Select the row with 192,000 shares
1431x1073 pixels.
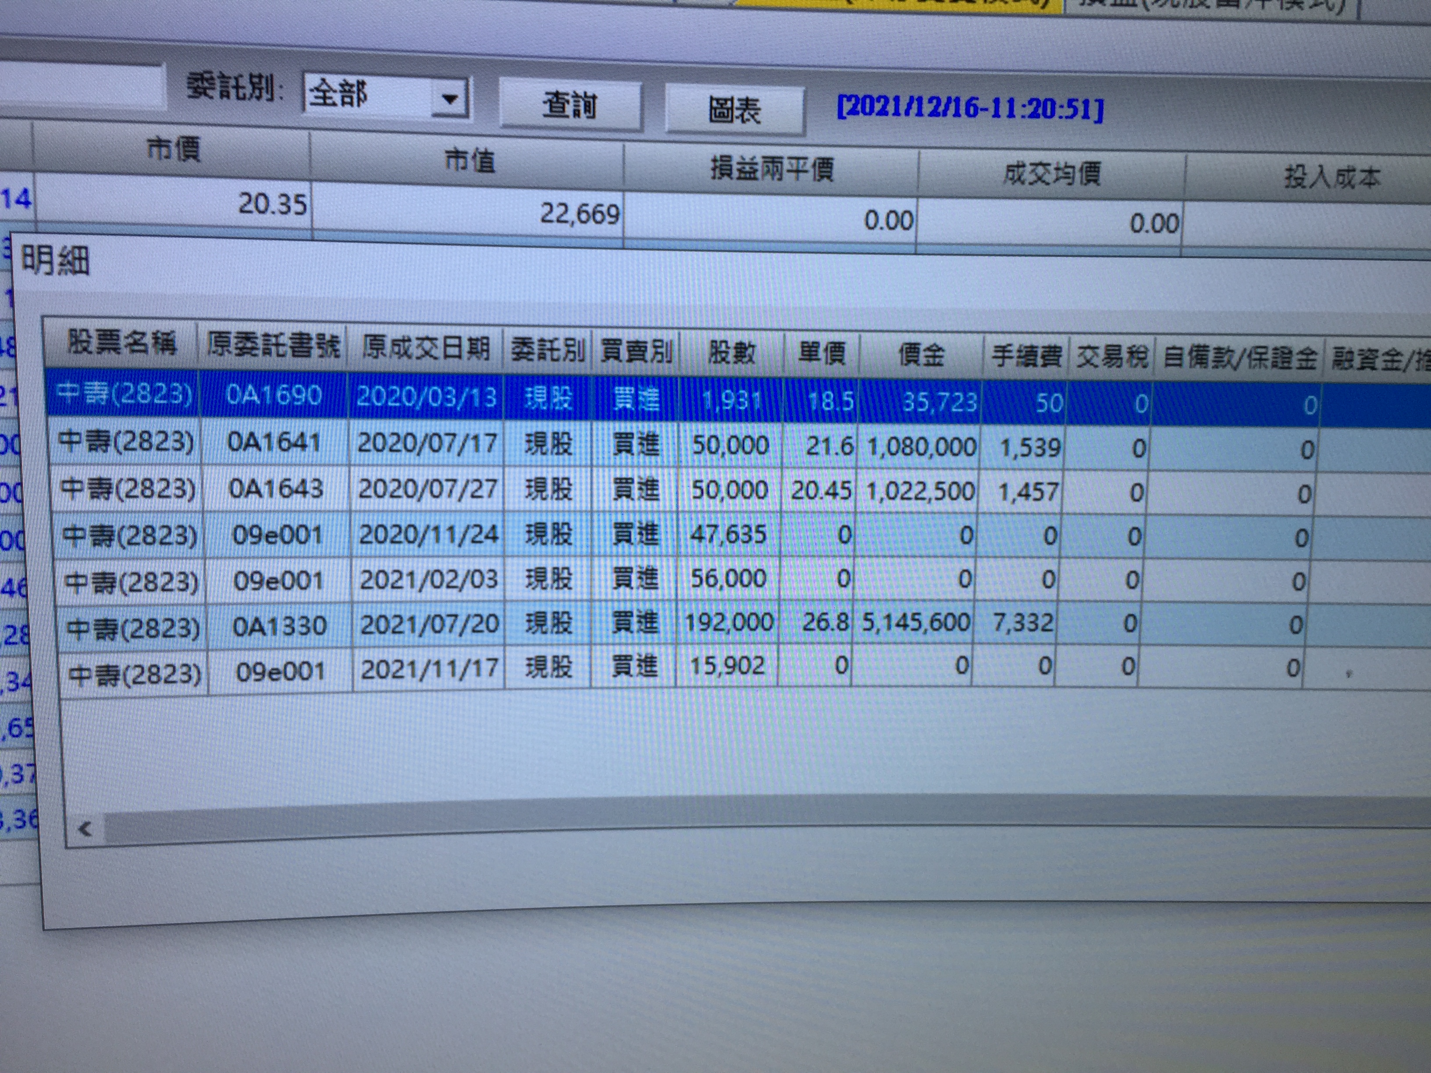729,623
